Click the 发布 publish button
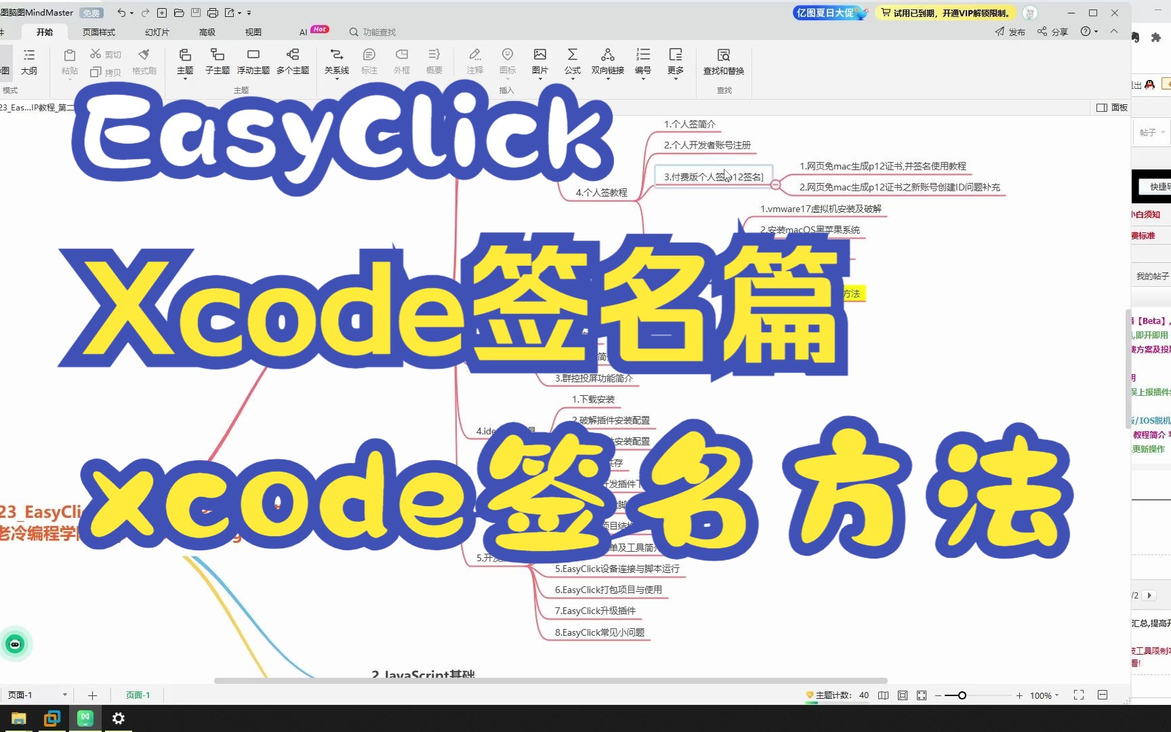Viewport: 1171px width, 732px height. pyautogui.click(x=1010, y=32)
